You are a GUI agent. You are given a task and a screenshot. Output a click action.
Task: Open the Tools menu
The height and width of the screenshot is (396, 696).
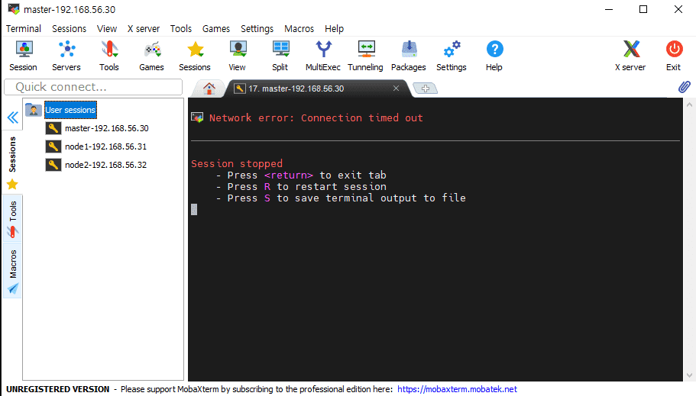(x=181, y=29)
